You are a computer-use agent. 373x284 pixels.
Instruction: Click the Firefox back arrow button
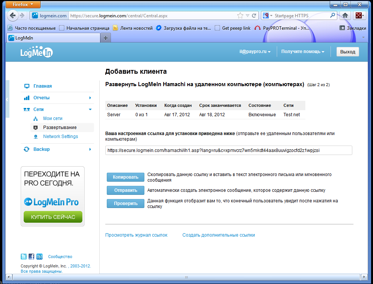pos(13,15)
